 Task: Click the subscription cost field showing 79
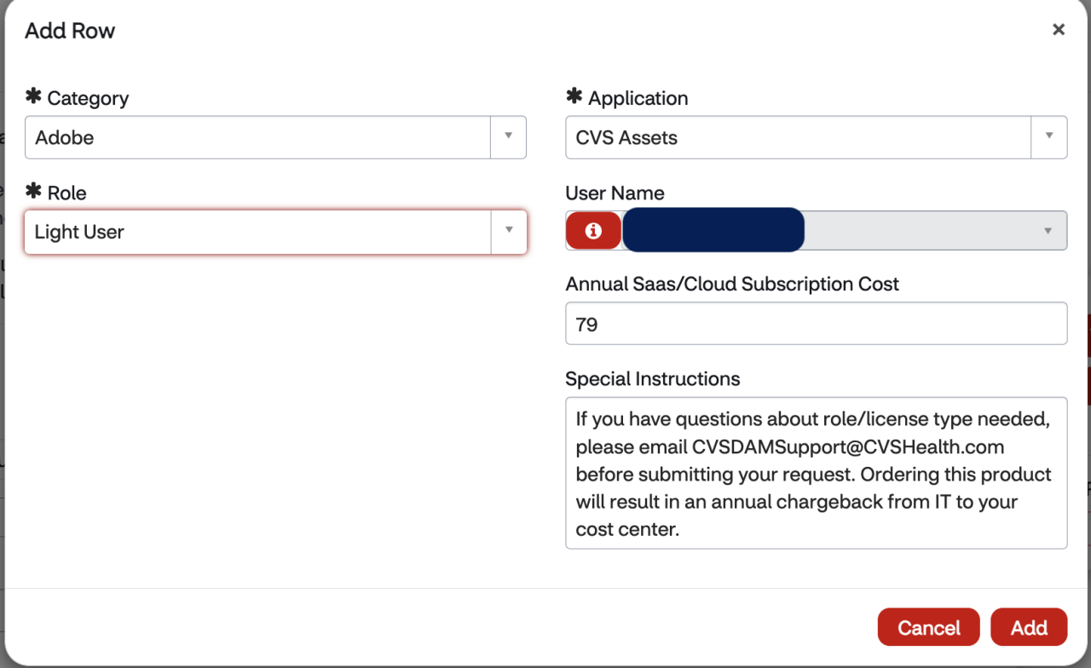click(x=816, y=323)
